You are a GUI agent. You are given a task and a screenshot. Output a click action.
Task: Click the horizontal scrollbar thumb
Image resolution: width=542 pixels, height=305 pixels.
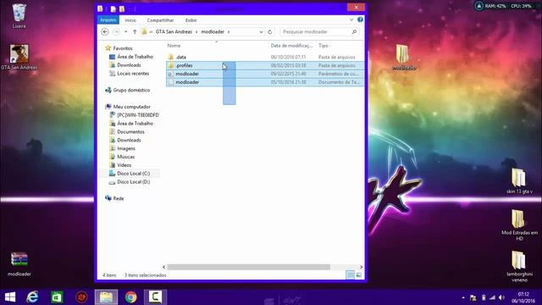[x=248, y=267]
